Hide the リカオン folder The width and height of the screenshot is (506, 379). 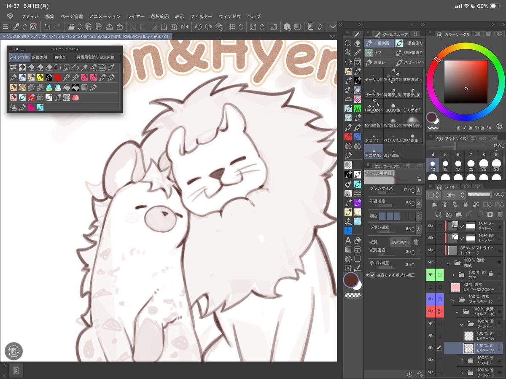click(431, 360)
